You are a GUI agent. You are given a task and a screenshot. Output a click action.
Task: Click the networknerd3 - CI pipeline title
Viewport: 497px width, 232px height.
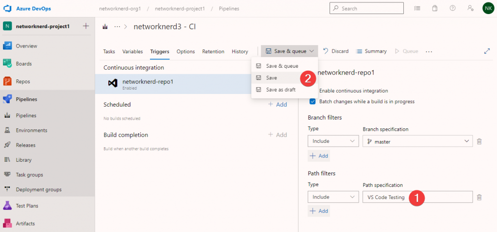coord(165,27)
